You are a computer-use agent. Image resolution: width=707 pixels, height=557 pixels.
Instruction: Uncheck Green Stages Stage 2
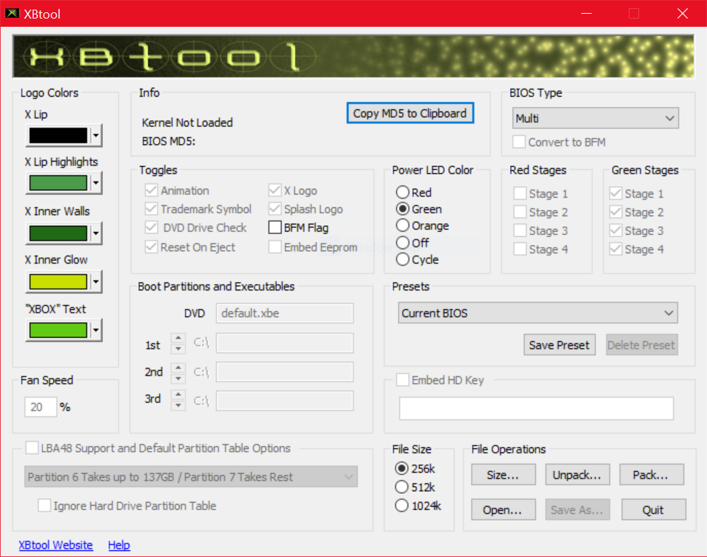pos(616,212)
